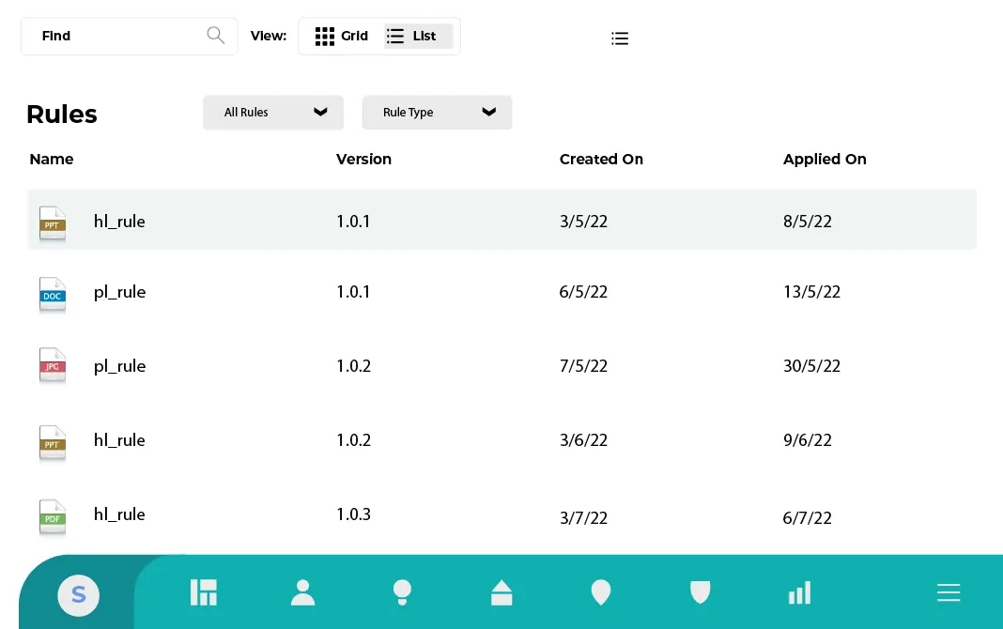Click created date 3/6/22
The width and height of the screenshot is (1003, 629).
pyautogui.click(x=583, y=440)
